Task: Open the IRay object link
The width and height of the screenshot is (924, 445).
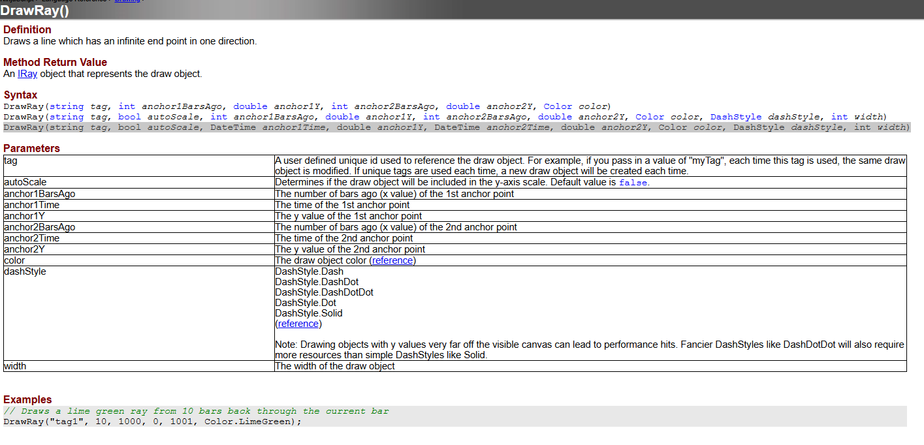Action: pos(27,74)
